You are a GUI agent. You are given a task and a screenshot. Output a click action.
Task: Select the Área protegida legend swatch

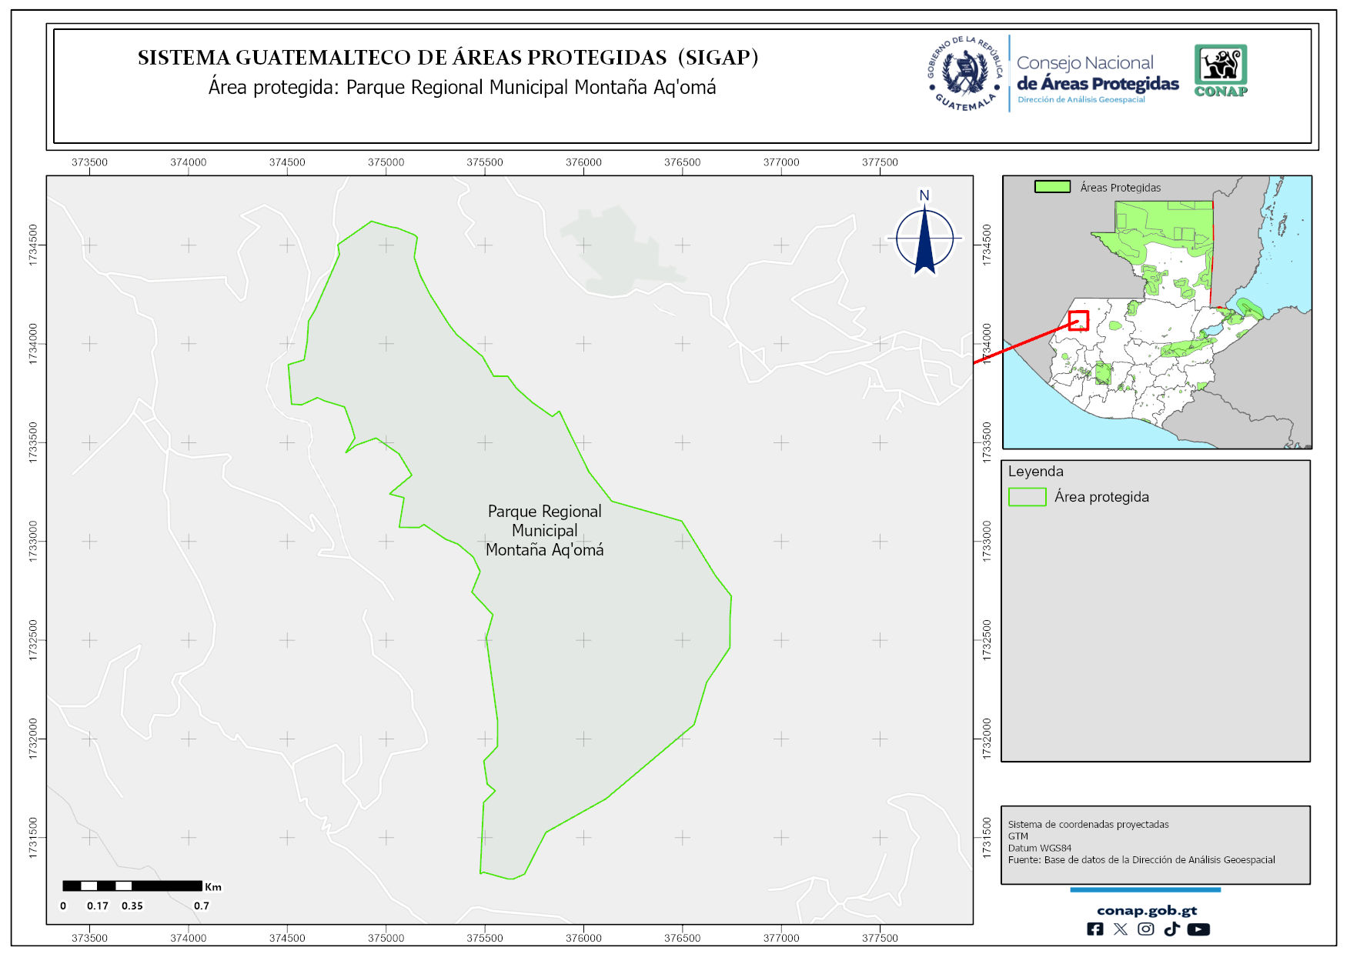click(x=1027, y=497)
